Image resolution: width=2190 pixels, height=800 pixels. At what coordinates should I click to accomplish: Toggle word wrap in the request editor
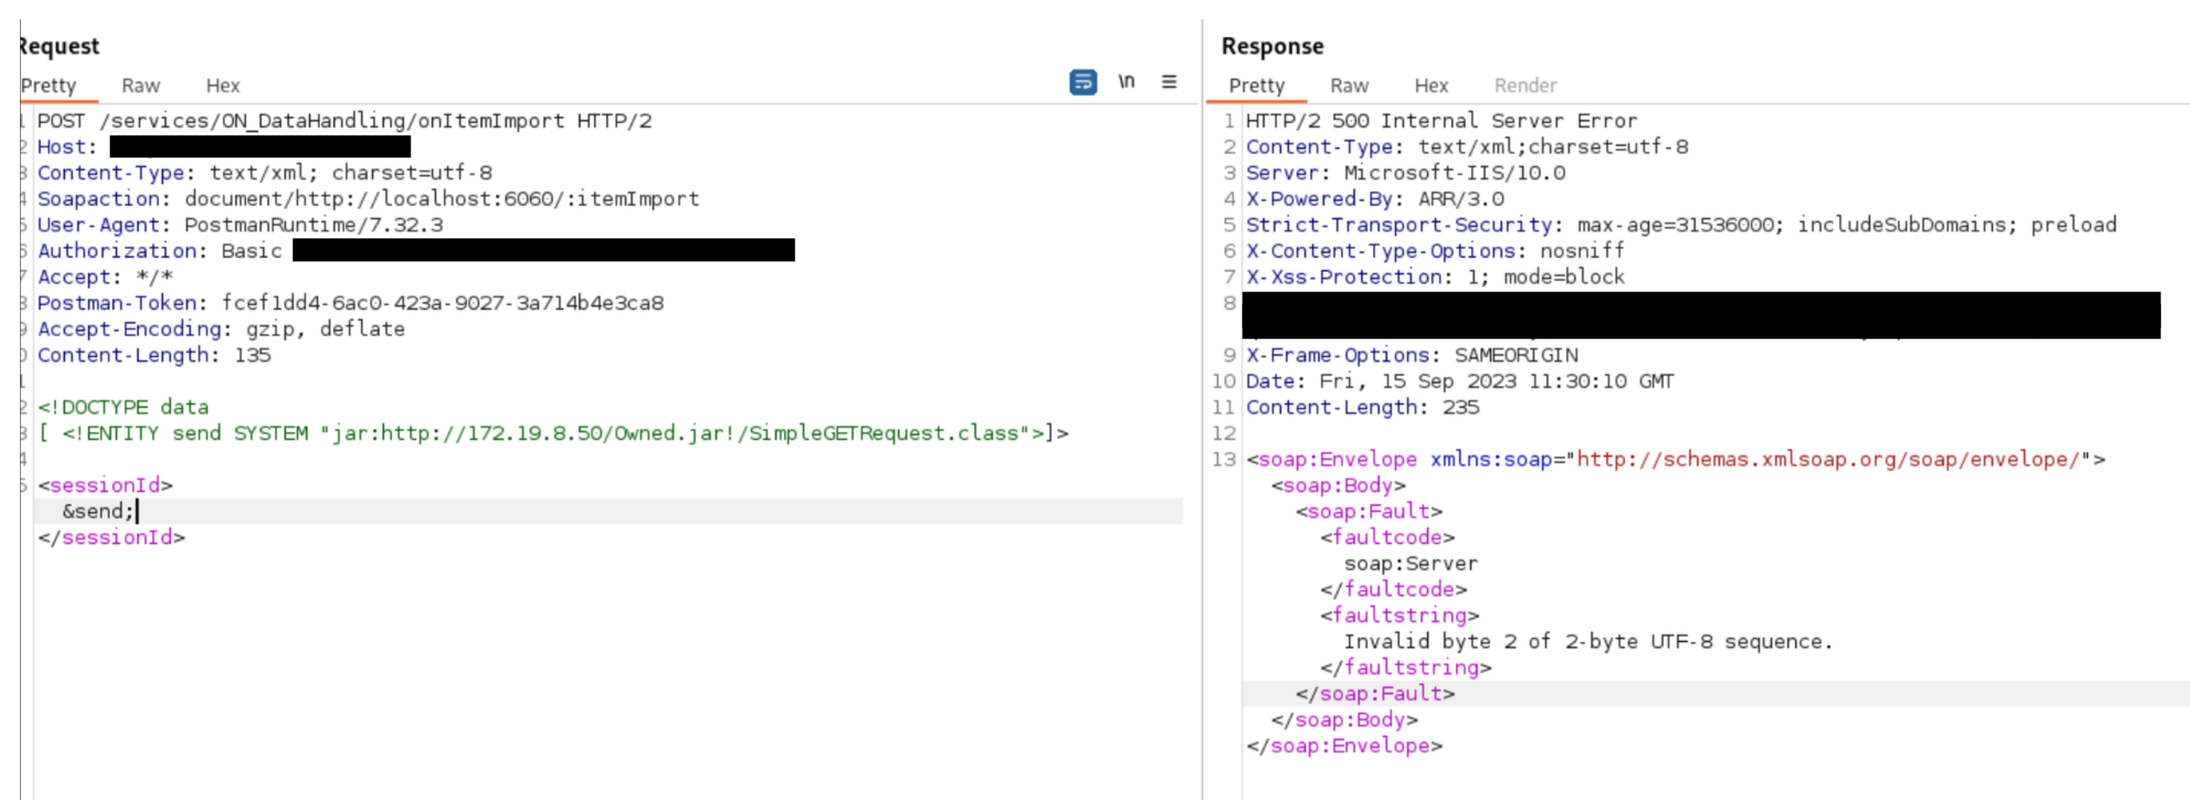[x=1081, y=82]
